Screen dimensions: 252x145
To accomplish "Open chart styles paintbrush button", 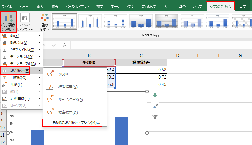I will (x=155, y=106).
